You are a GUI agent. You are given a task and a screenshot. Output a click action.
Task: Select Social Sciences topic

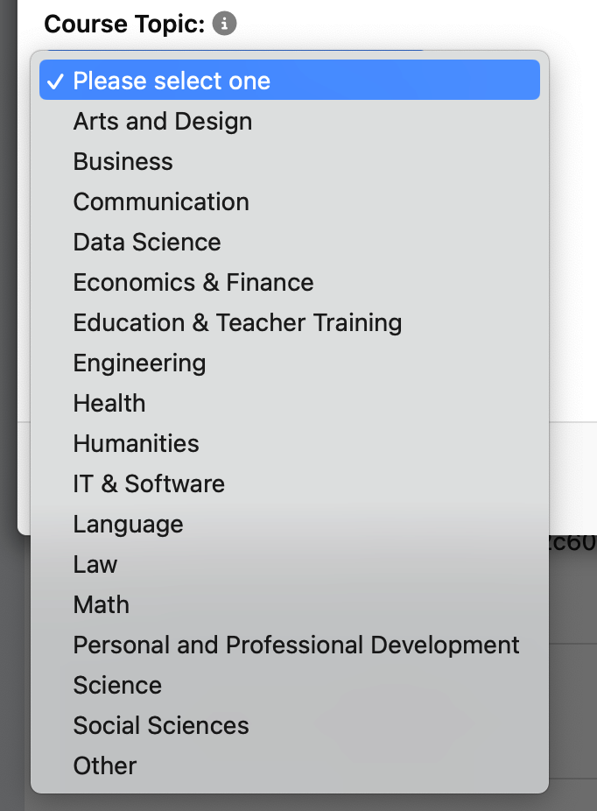(x=290, y=726)
